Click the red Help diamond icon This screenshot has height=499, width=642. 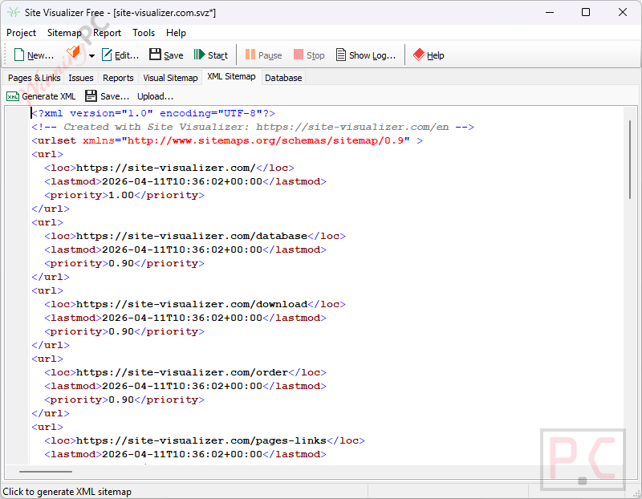click(x=419, y=55)
